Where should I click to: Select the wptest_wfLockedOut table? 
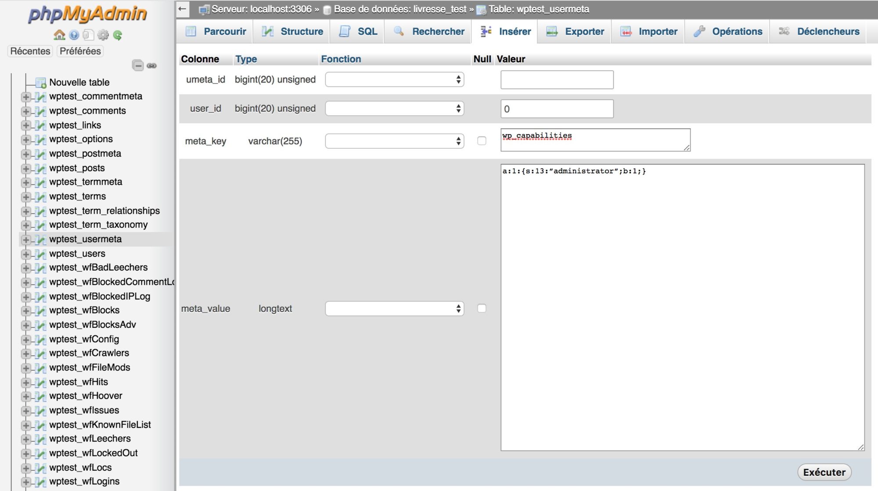(x=94, y=453)
